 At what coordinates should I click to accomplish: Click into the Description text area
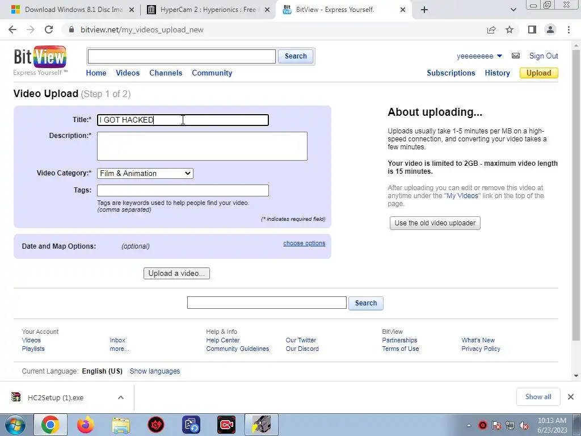click(202, 146)
